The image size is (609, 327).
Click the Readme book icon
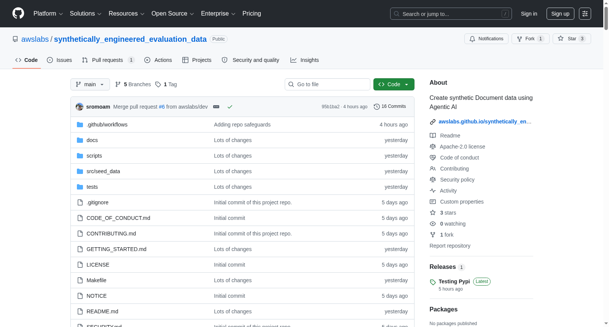point(433,136)
